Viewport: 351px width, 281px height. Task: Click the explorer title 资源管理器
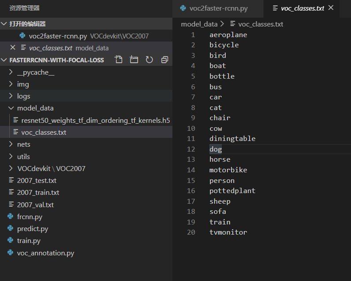(24, 8)
